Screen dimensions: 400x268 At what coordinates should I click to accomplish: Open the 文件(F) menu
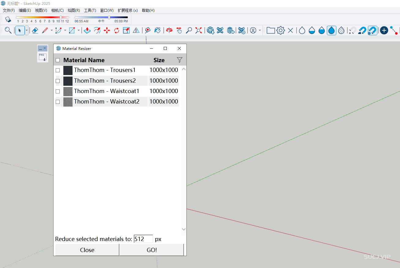point(9,10)
